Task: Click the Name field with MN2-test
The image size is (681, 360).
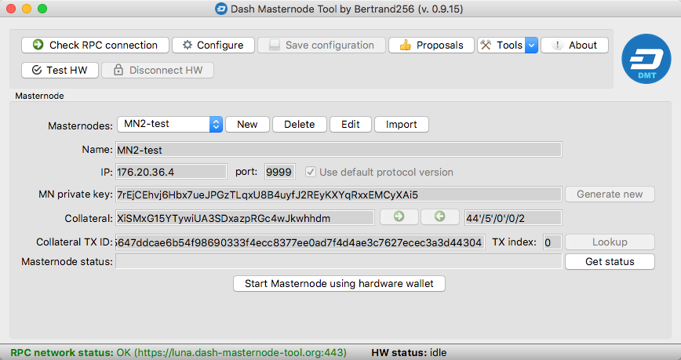Action: [x=339, y=150]
